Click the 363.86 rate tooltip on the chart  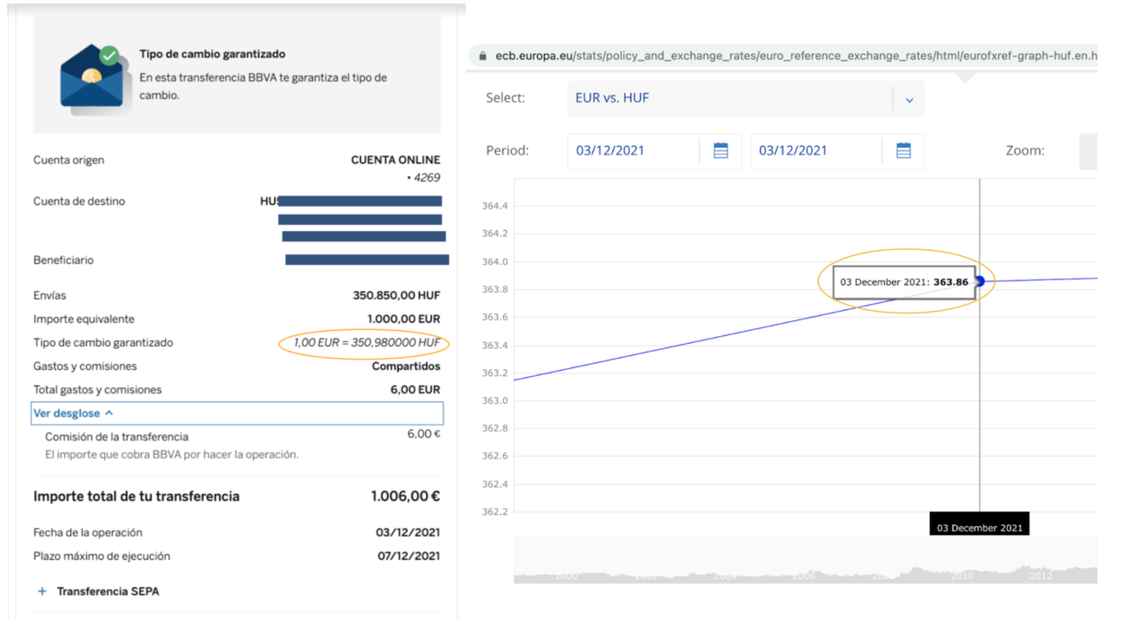tap(904, 282)
